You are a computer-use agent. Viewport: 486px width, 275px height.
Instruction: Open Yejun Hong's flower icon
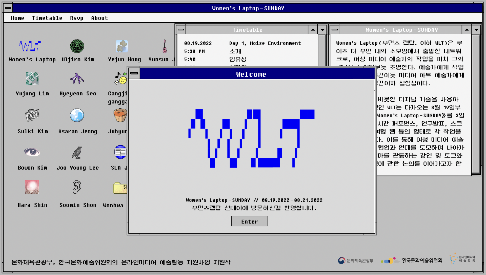122,46
